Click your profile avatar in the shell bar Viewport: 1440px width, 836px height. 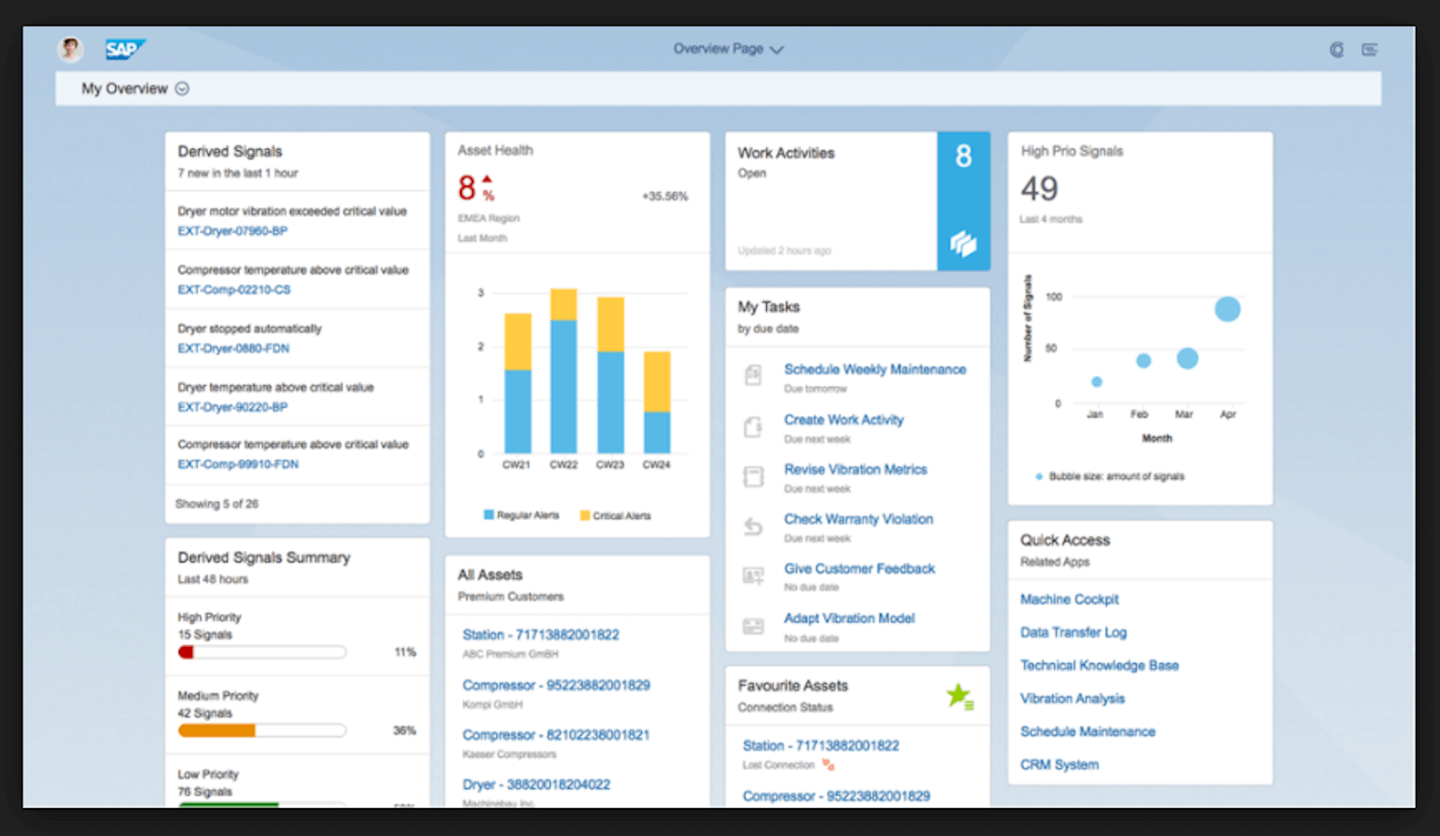(70, 48)
